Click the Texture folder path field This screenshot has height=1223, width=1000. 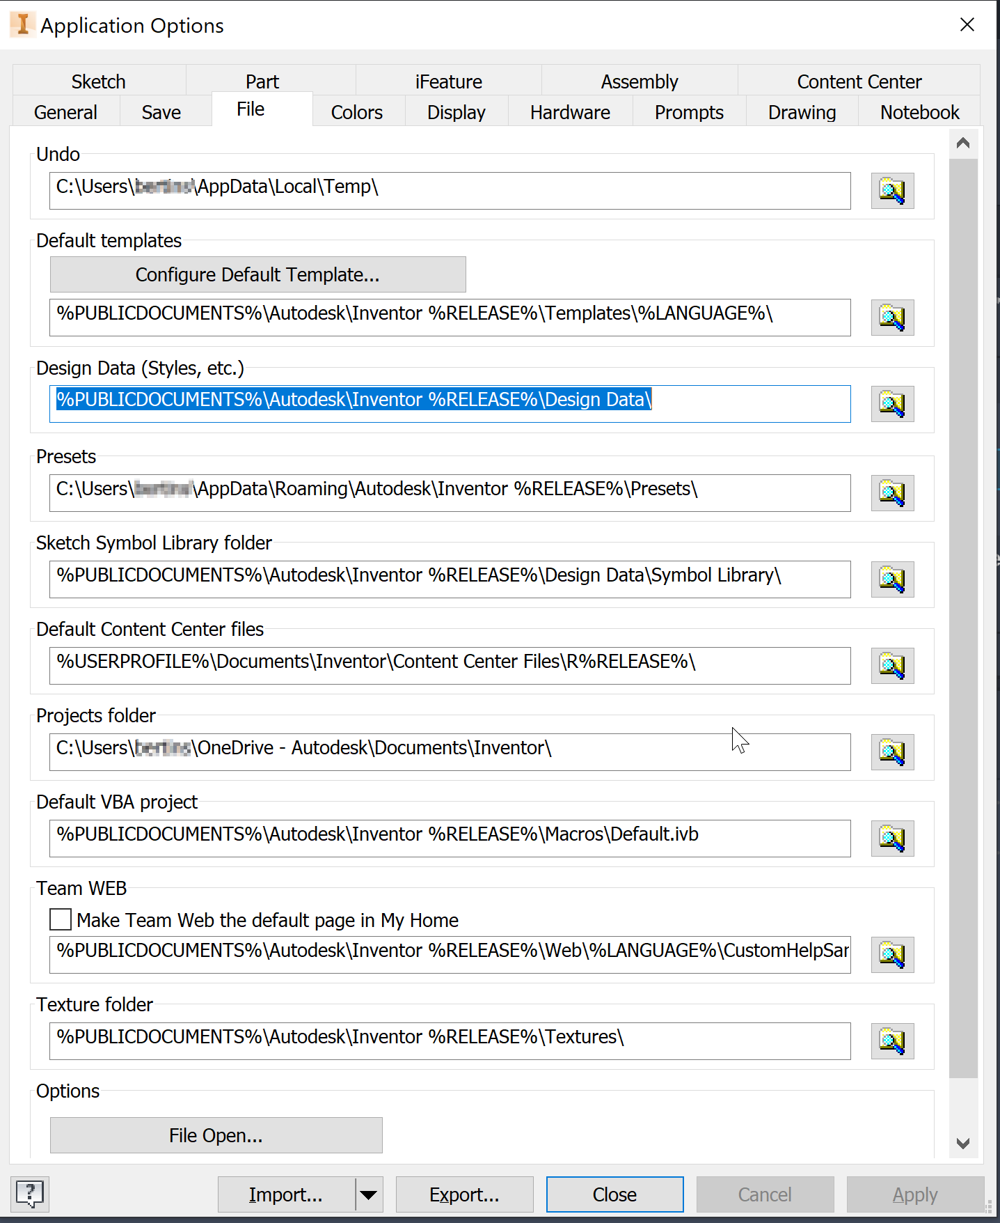450,1041
